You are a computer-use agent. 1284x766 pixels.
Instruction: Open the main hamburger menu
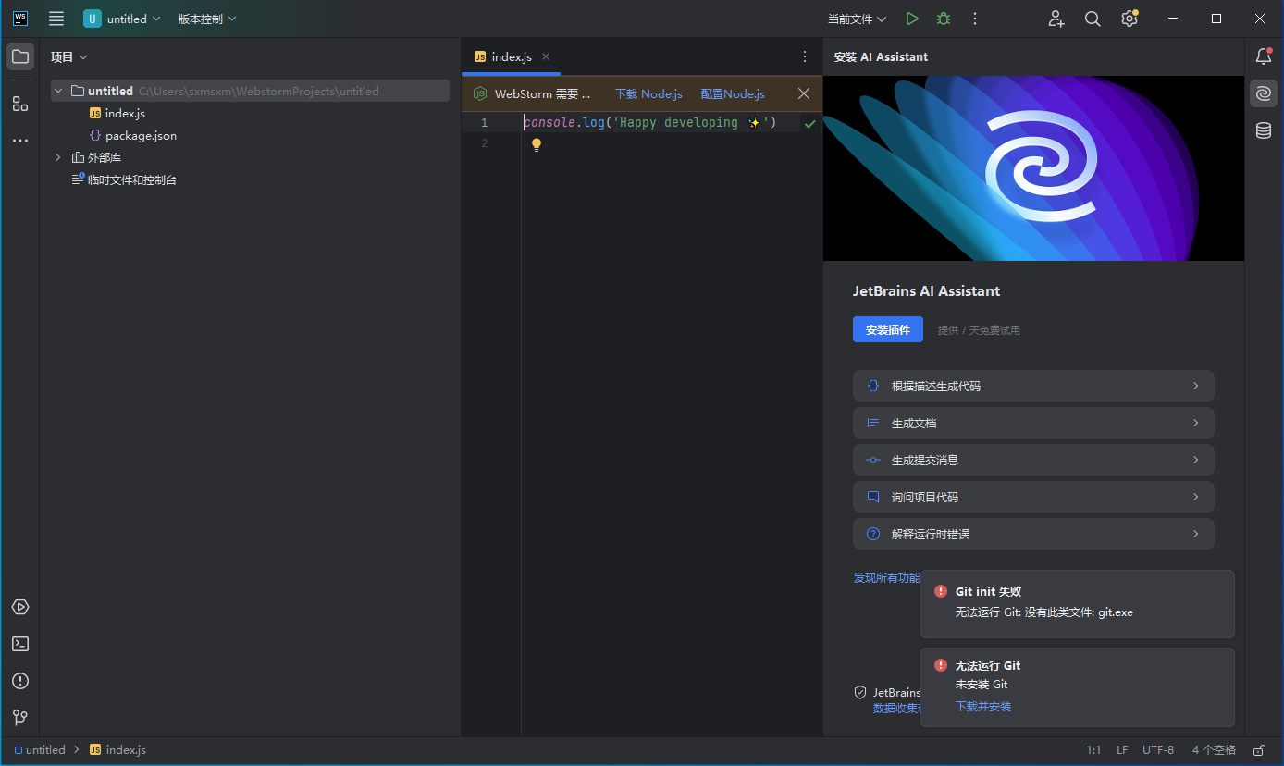coord(56,19)
